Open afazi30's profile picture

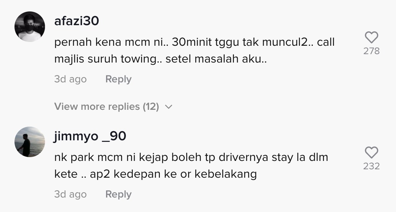[30, 27]
